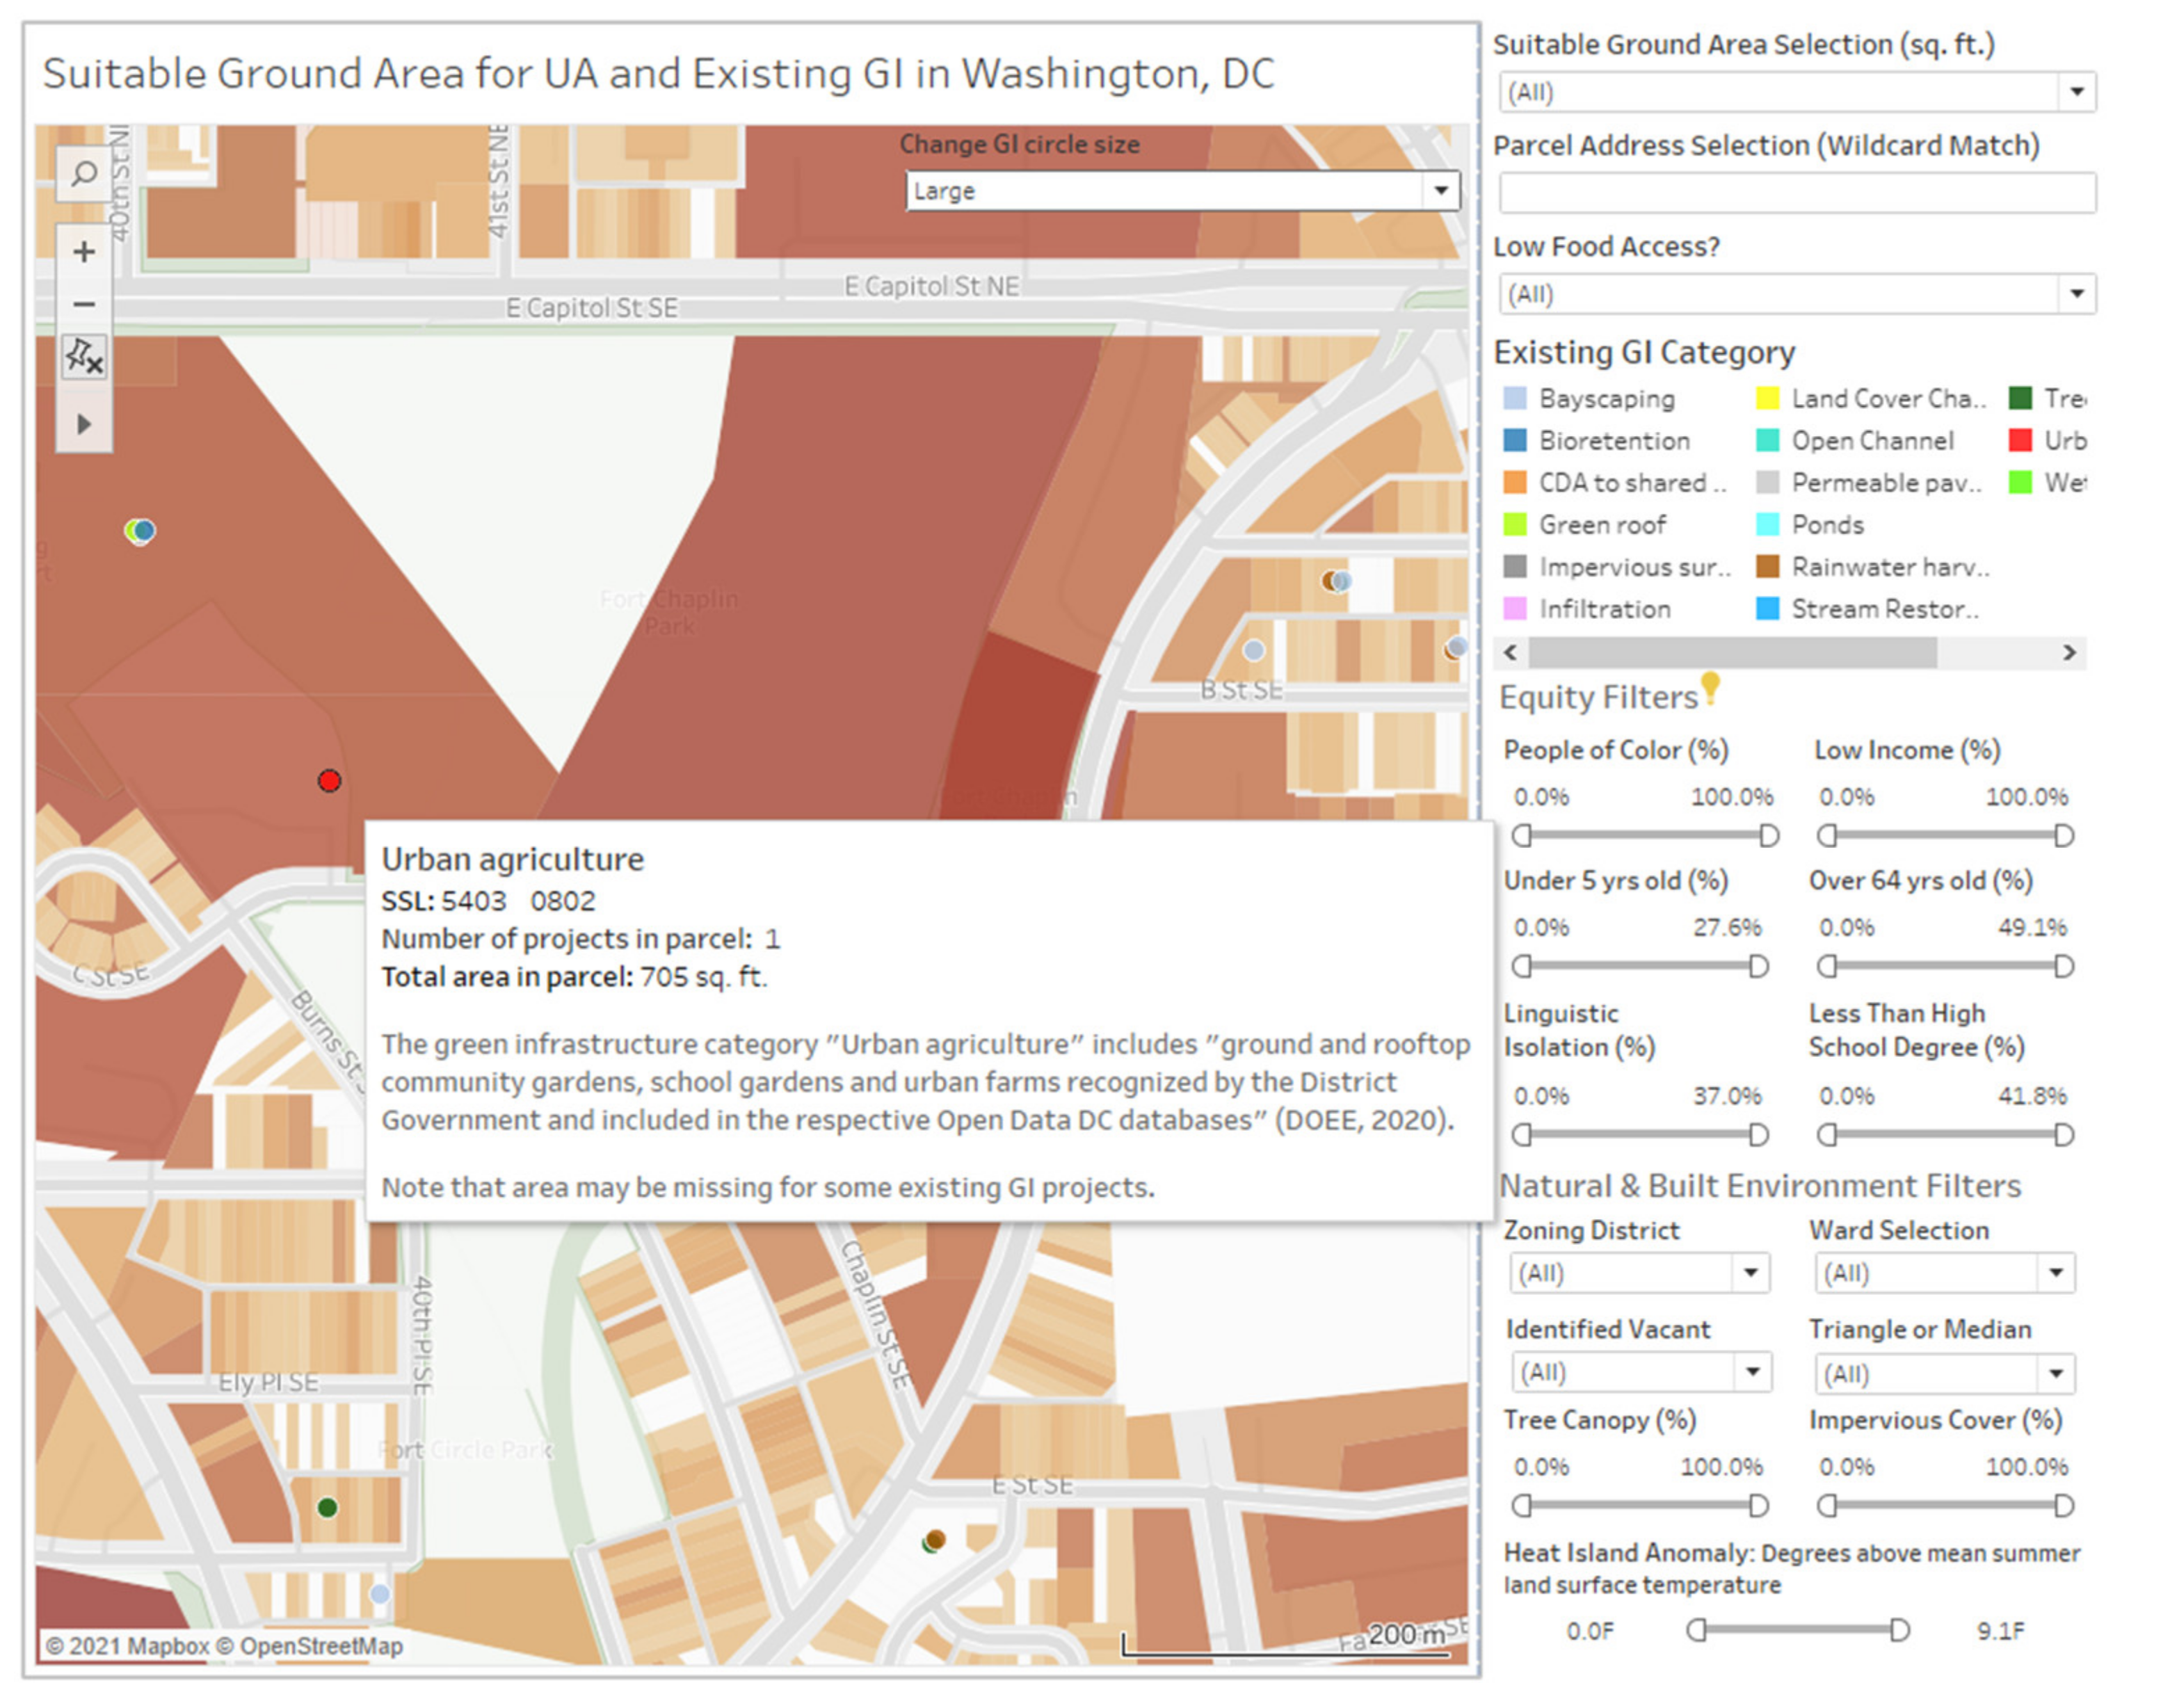The width and height of the screenshot is (2170, 1708).
Task: Click the People of Color slider's right handle
Action: point(1768,835)
